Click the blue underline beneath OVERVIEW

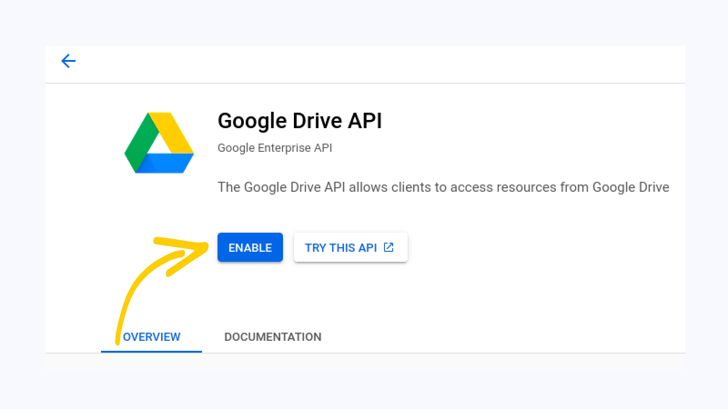click(152, 351)
